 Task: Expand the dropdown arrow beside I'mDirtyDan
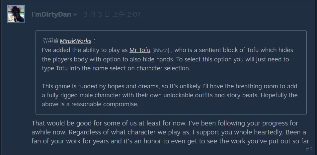(75, 15)
